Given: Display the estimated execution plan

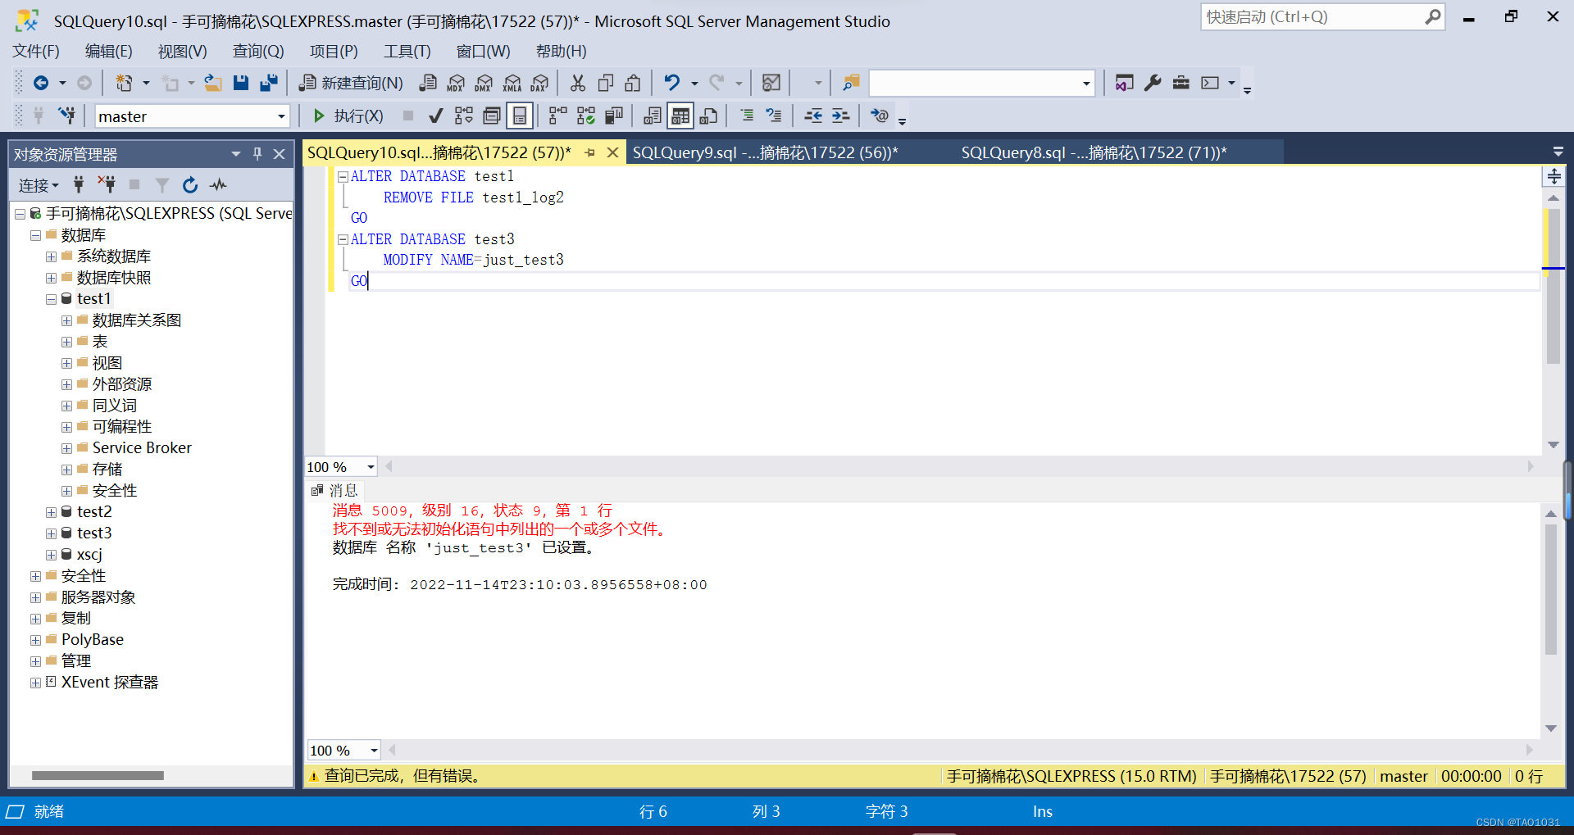Looking at the screenshot, I should point(464,116).
